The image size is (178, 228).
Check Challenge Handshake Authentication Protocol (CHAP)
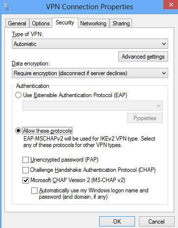click(25, 170)
